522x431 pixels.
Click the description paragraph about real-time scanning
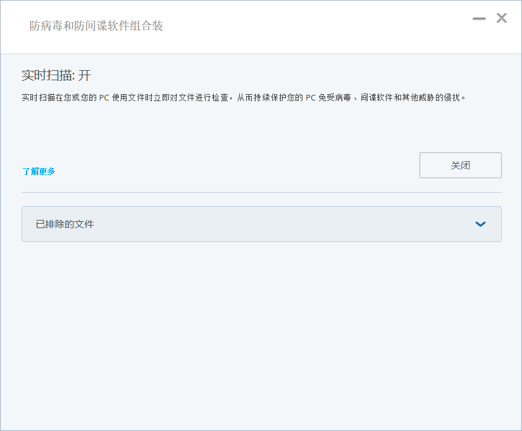(253, 97)
